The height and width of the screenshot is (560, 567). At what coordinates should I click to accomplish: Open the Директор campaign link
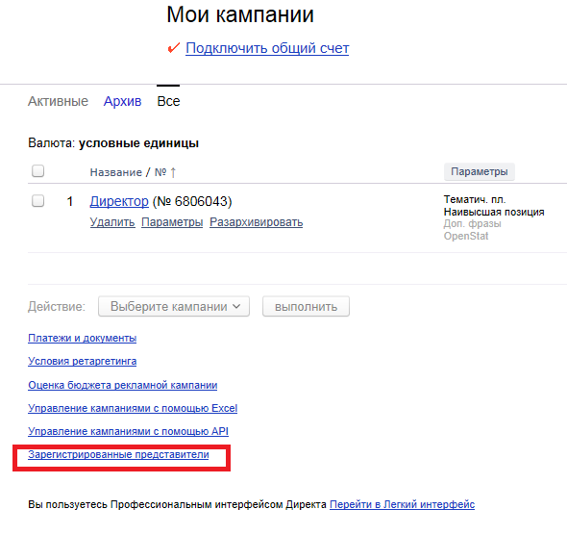[x=119, y=201]
